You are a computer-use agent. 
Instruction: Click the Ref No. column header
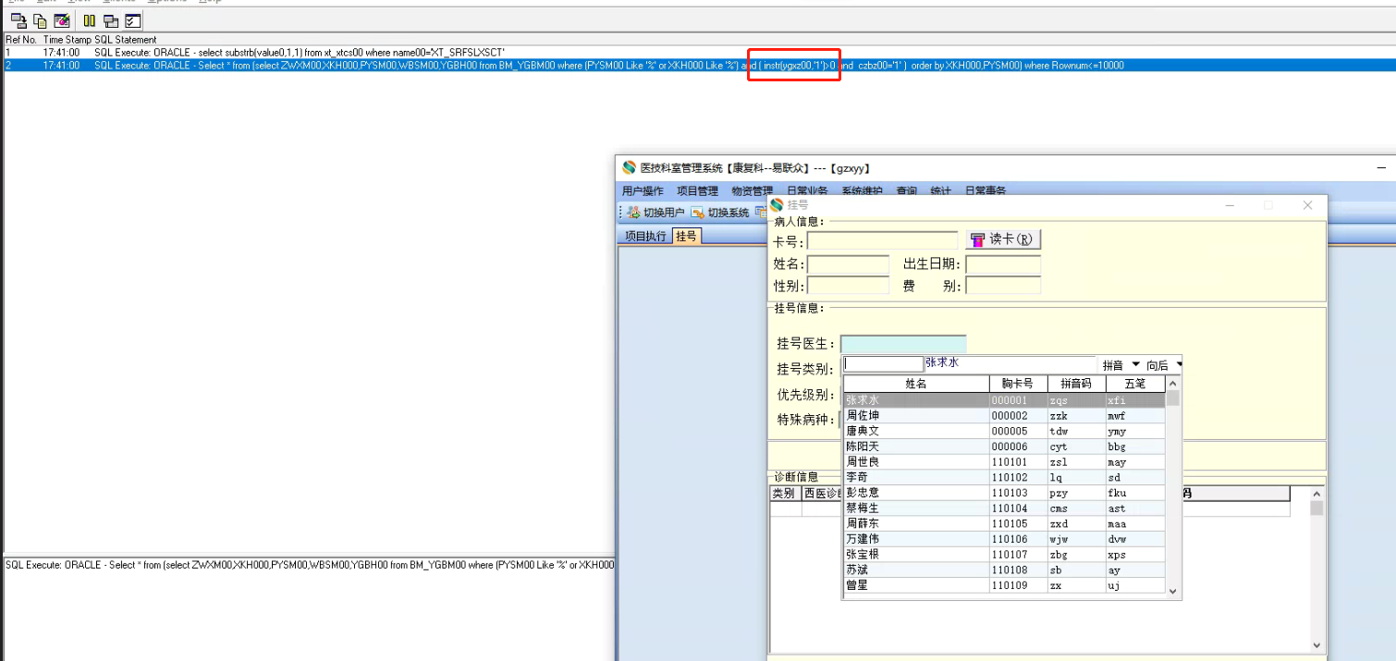21,40
